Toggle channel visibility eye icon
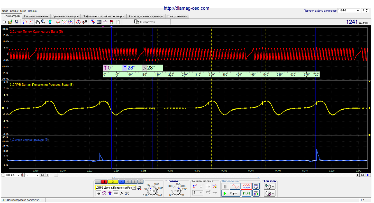Viewport: 374px width, 203px height. point(98,193)
